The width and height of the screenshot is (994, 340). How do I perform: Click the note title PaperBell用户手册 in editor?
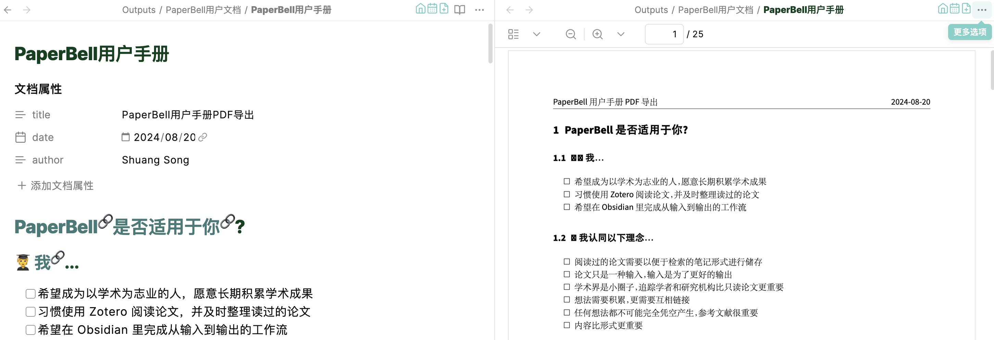pos(92,54)
